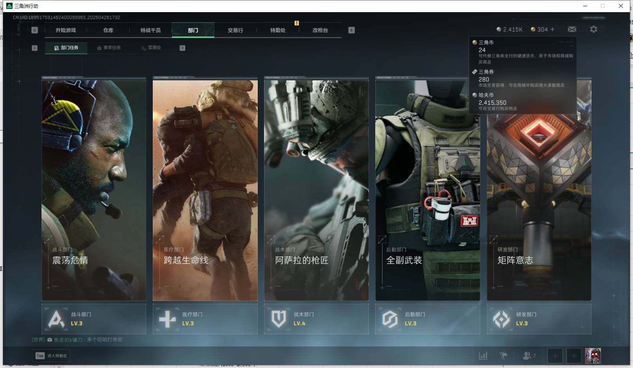
Task: Click the 战斗部门 emblem icon
Action: pyautogui.click(x=56, y=319)
